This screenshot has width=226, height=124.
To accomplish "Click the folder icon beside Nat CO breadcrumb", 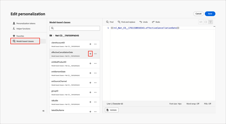I will pyautogui.click(x=51, y=36).
